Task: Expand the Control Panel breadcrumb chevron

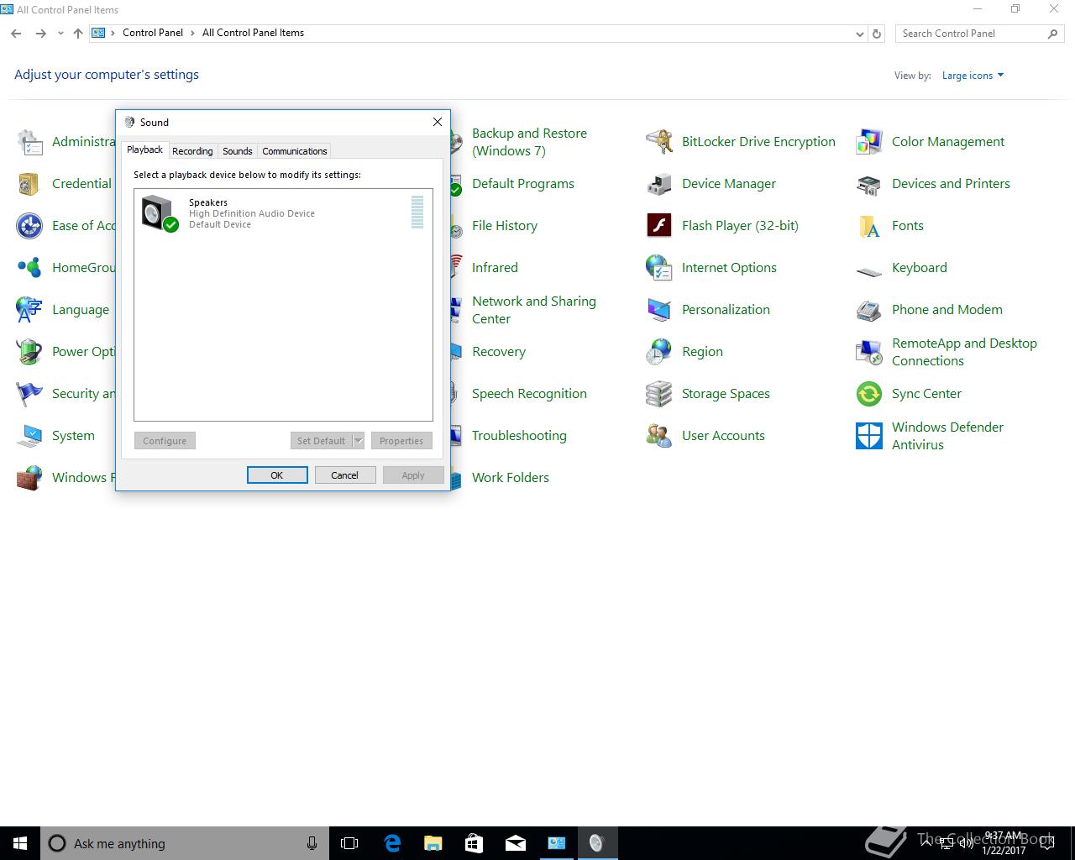Action: point(193,34)
